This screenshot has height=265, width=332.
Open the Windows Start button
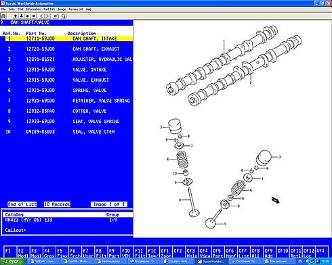point(12,262)
